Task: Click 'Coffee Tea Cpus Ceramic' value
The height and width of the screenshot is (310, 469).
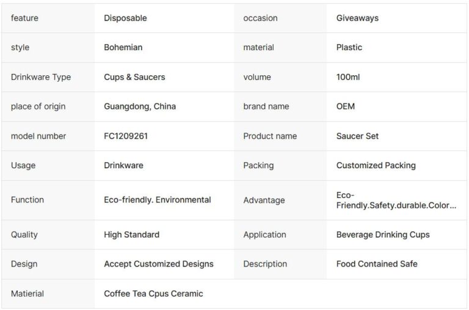Action: coord(153,293)
